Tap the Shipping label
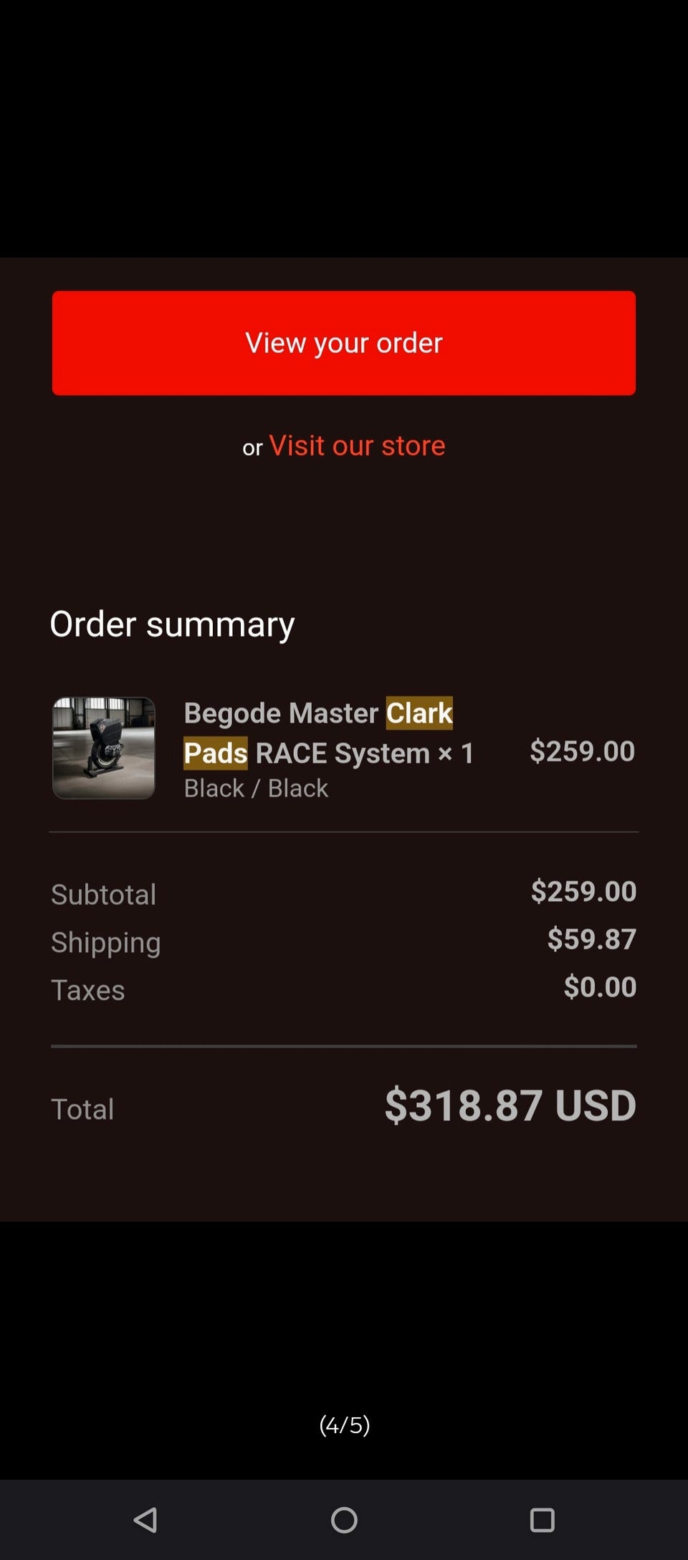The width and height of the screenshot is (688, 1560). click(x=105, y=943)
